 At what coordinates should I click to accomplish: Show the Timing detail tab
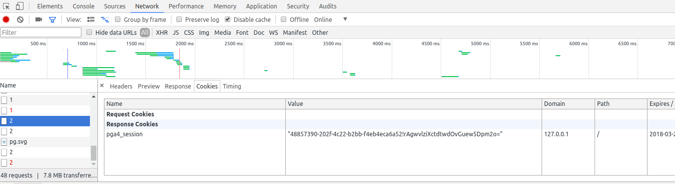[x=232, y=86]
